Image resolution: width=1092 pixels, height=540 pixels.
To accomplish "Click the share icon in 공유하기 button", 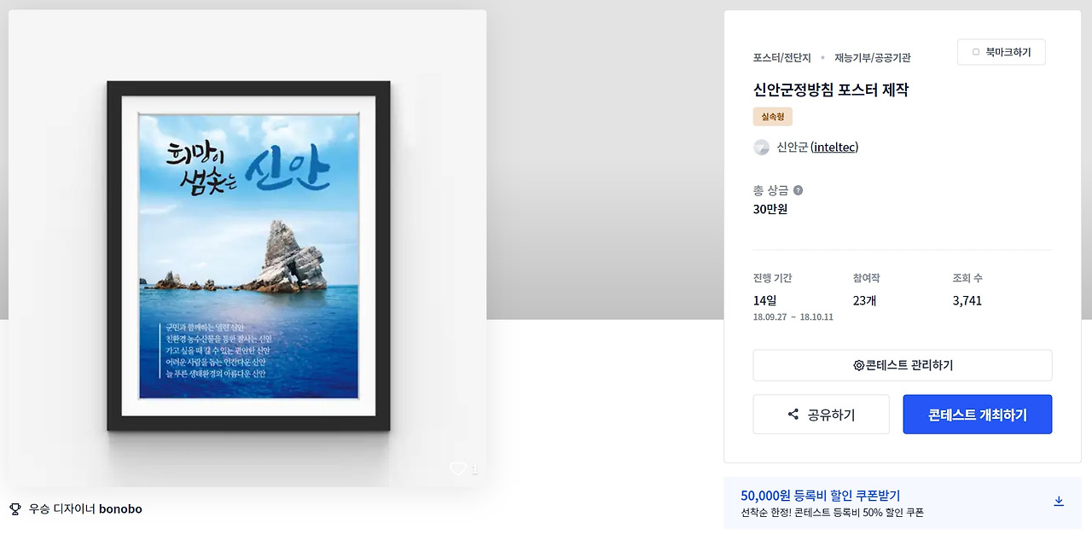I will point(793,415).
